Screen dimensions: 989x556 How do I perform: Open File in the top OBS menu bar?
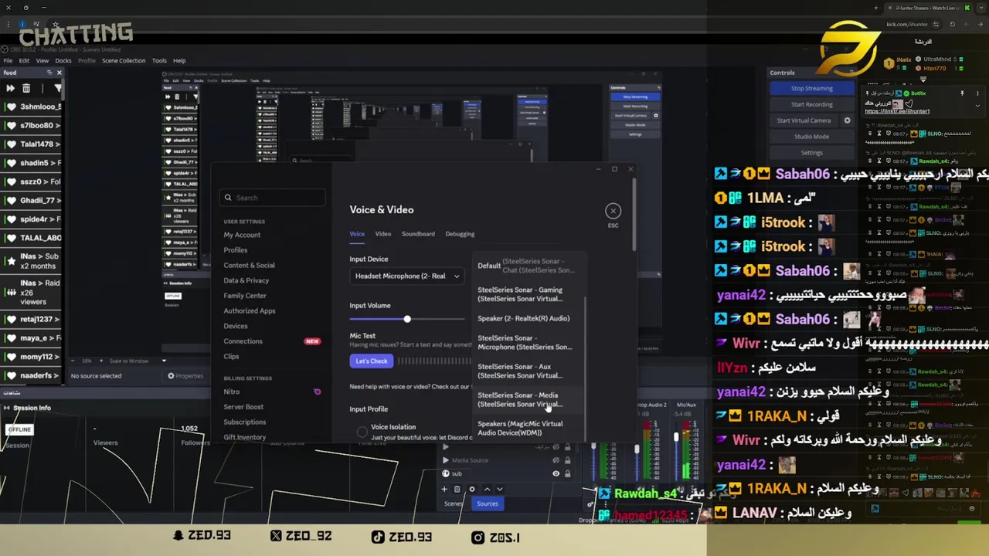[x=8, y=60]
